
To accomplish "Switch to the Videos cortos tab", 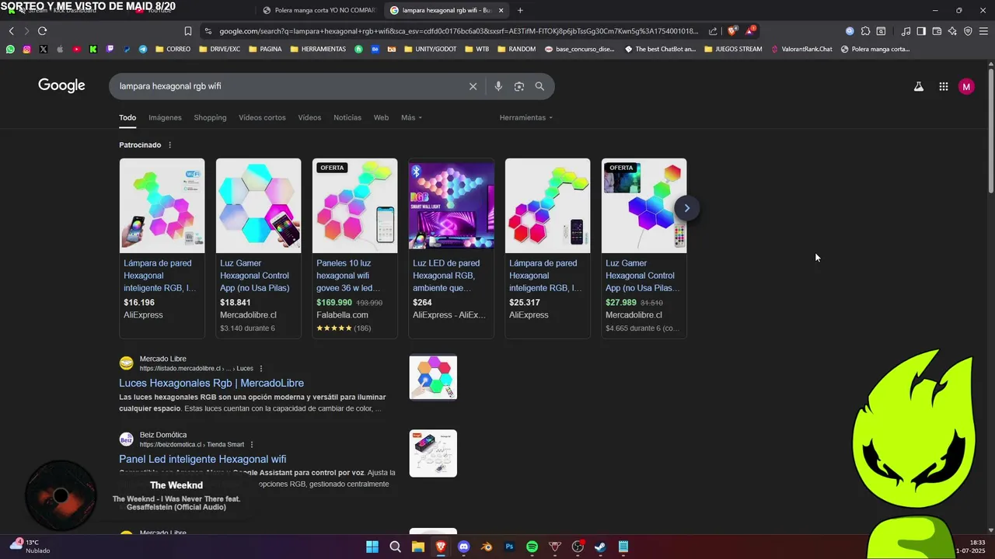I will point(262,118).
